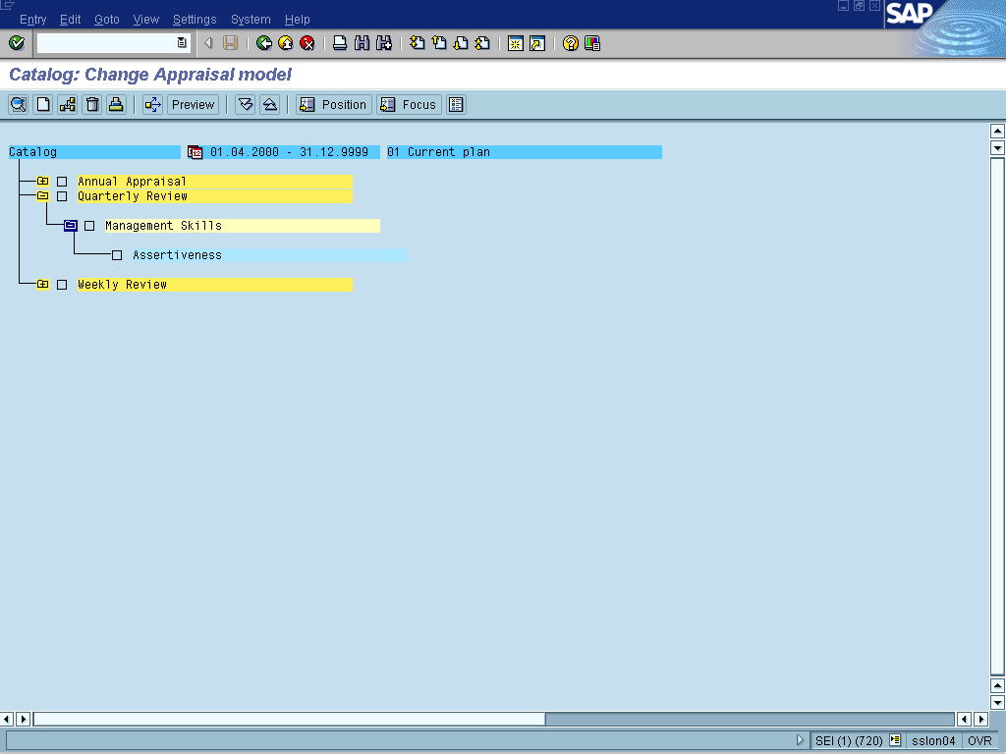Click the Delete trash can icon

click(x=92, y=104)
